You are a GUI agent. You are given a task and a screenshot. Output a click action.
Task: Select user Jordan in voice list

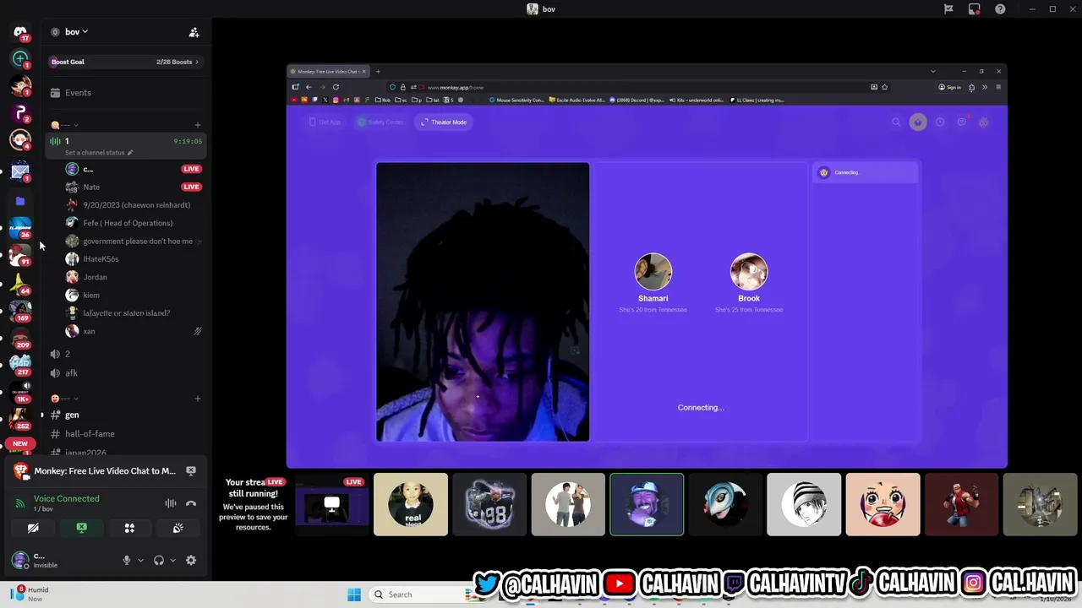pos(95,277)
